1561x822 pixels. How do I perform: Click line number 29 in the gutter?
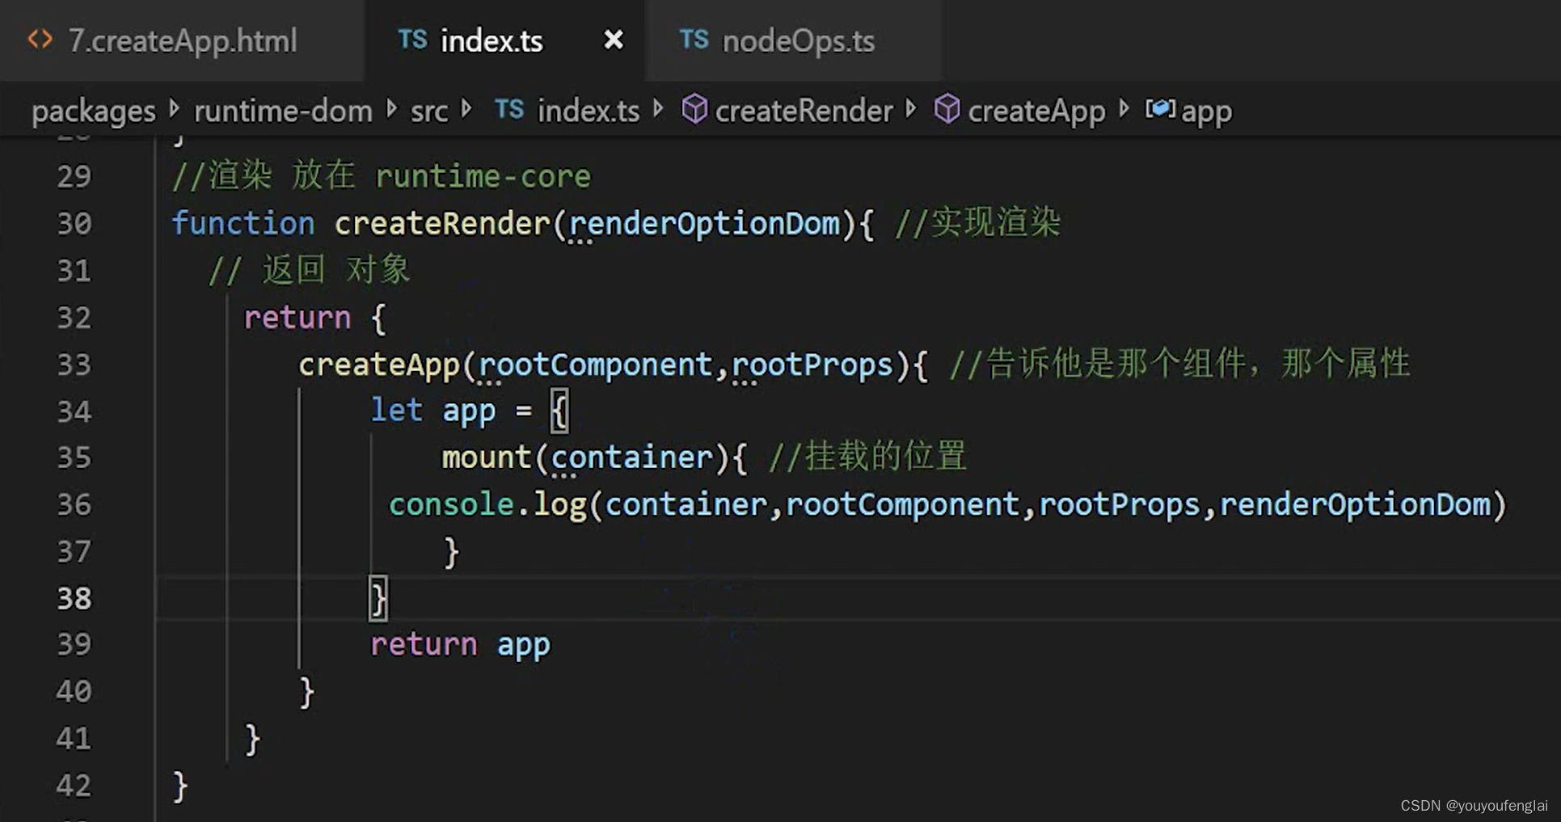(74, 176)
